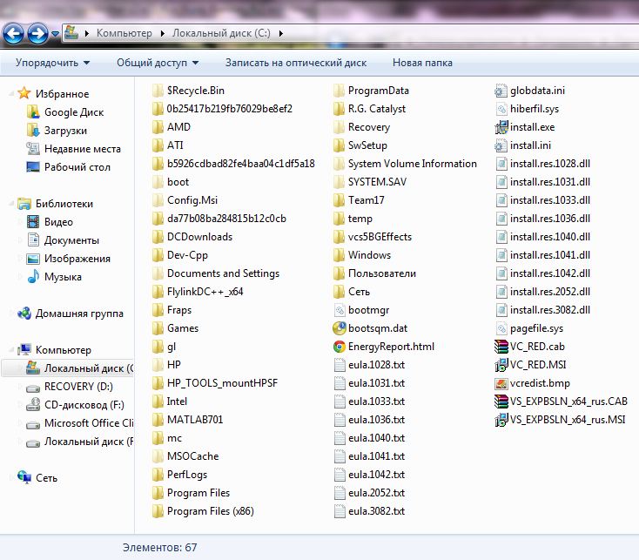Click the Back navigation arrow

coord(13,33)
